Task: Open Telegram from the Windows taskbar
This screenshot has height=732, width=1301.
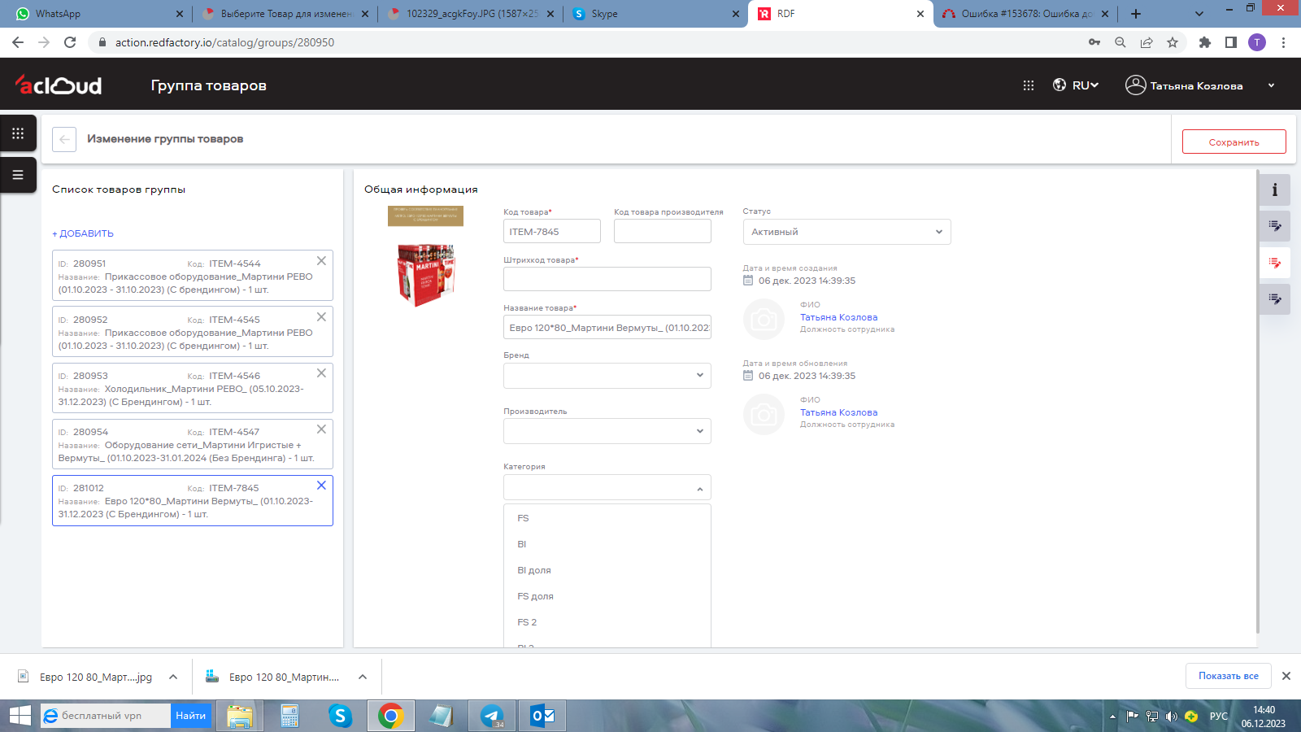Action: point(491,716)
